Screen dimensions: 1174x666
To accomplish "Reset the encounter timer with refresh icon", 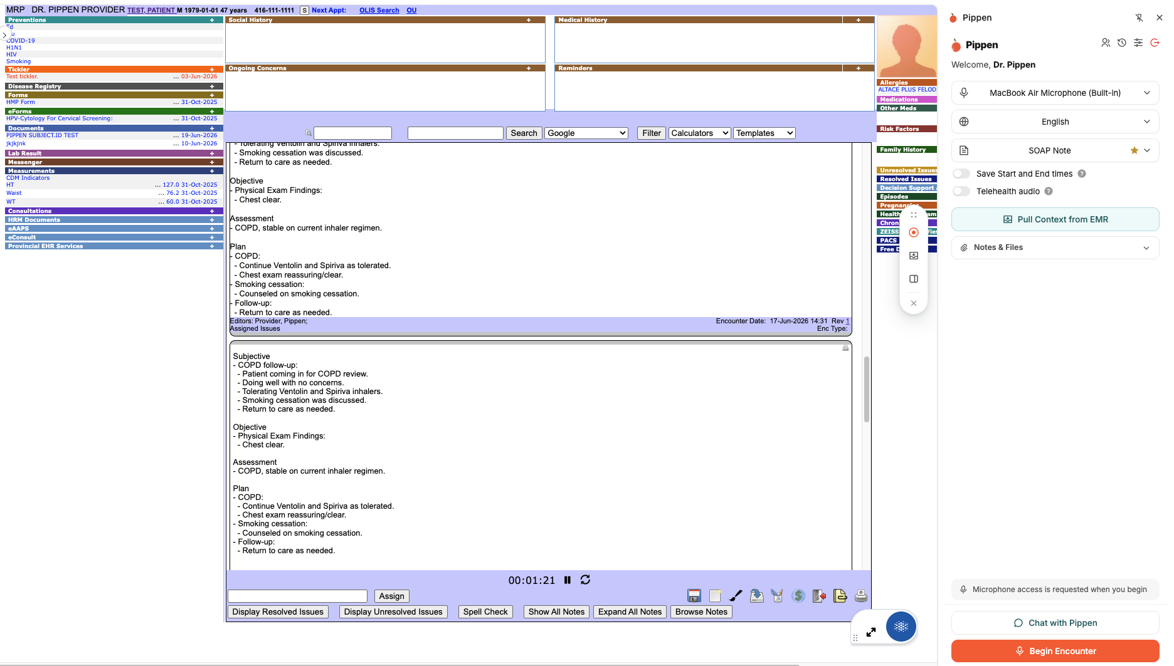I will [585, 580].
